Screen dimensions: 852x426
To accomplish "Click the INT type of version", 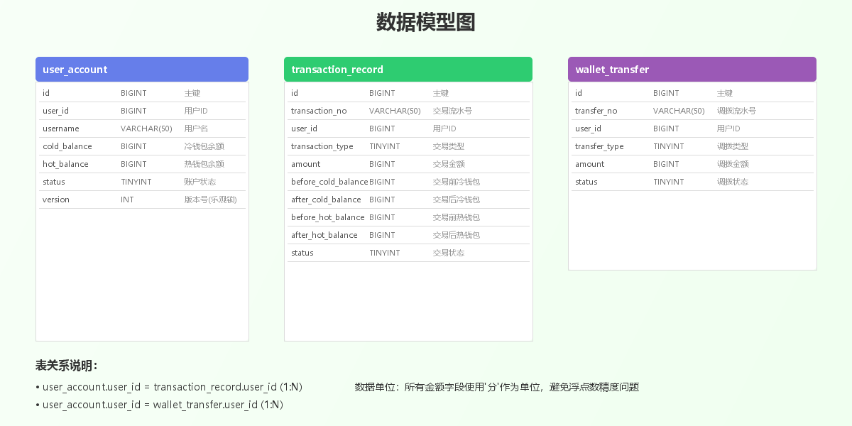I will [127, 200].
